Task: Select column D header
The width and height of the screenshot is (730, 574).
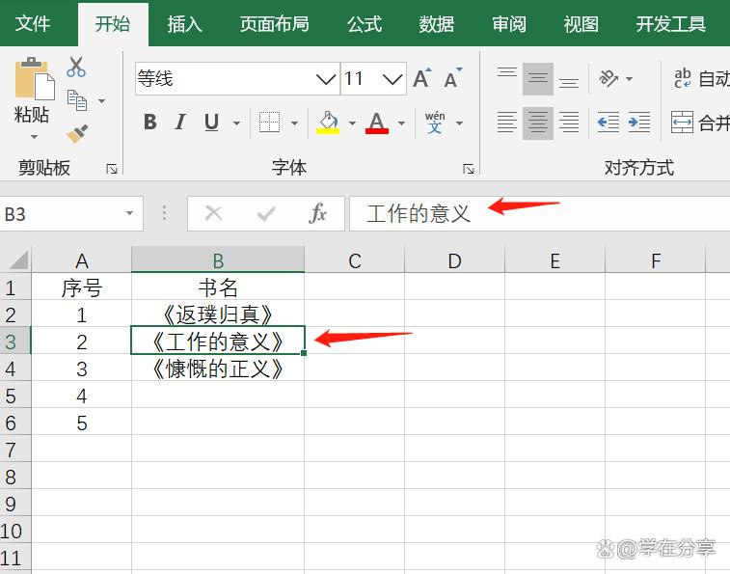Action: pyautogui.click(x=455, y=260)
